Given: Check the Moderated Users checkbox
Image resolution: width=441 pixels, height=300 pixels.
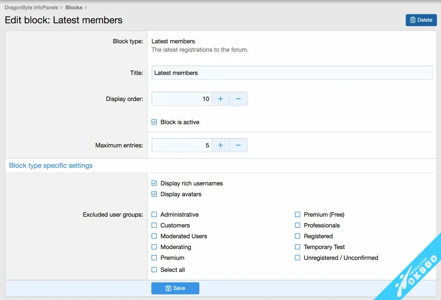Looking at the screenshot, I should click(x=154, y=236).
